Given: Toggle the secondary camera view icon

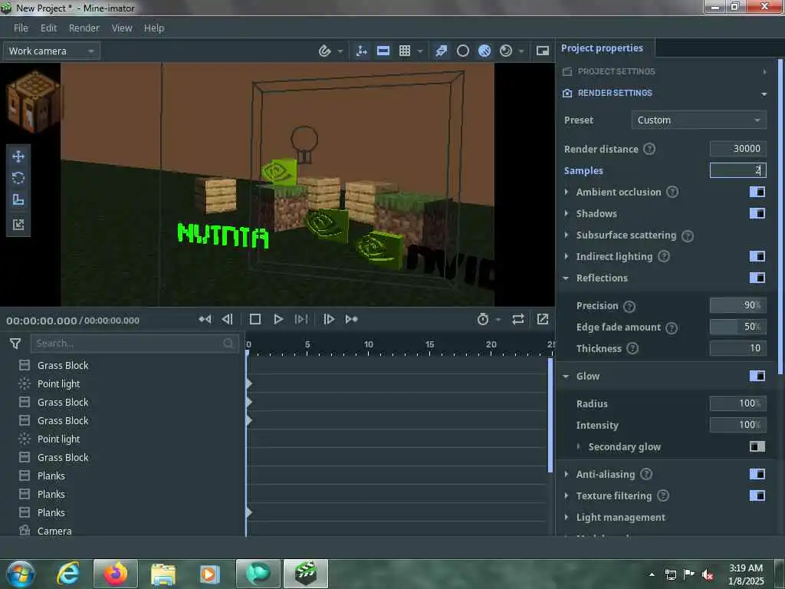Looking at the screenshot, I should (x=543, y=51).
